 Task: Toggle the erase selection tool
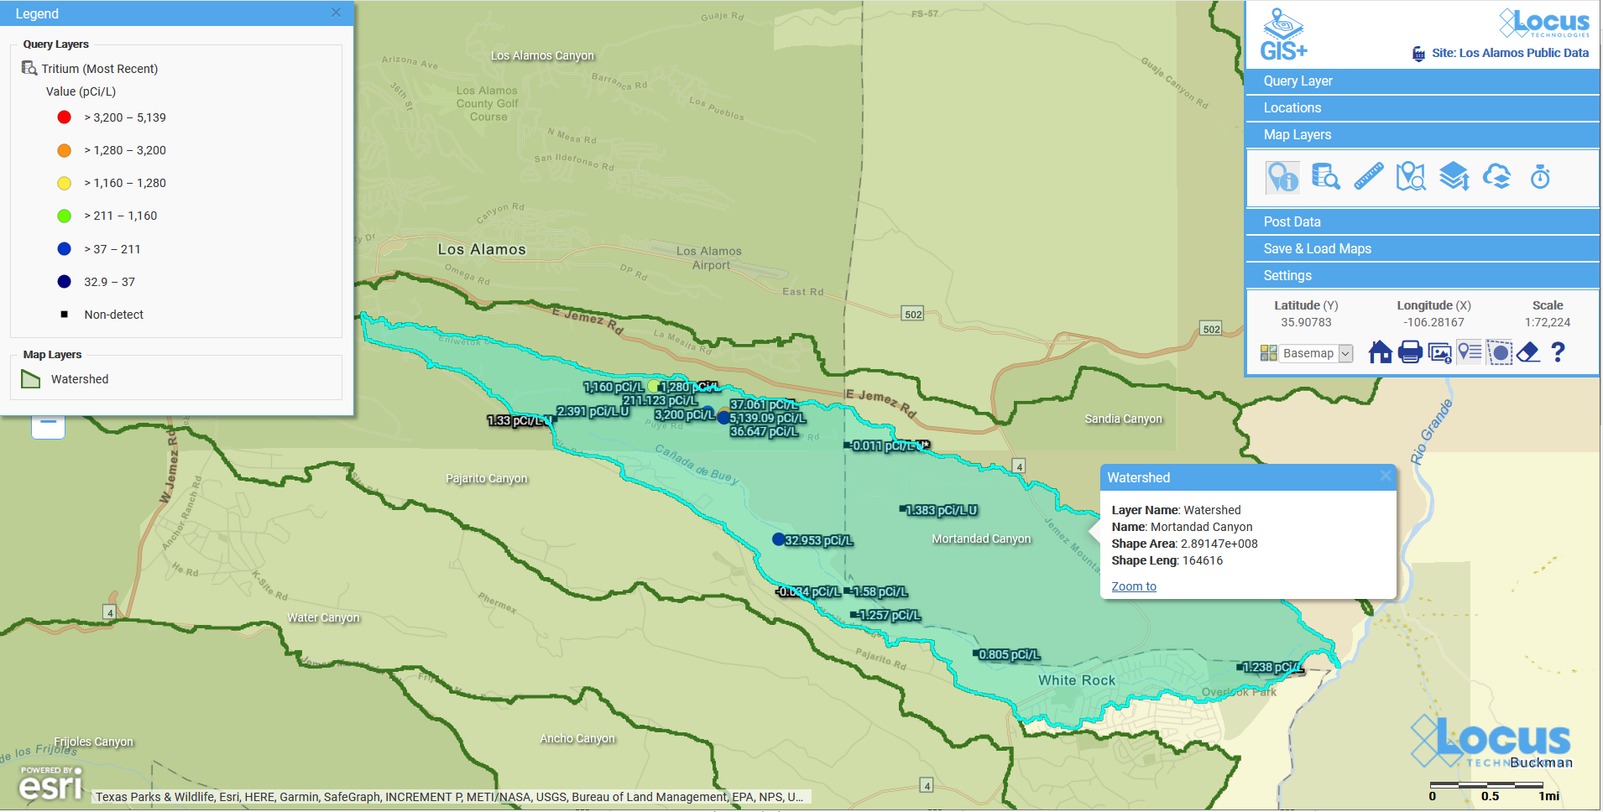click(1528, 352)
